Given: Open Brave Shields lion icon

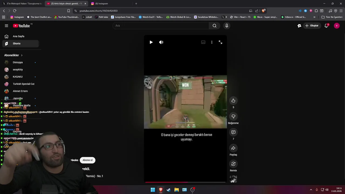Looking at the screenshot, I should click(x=264, y=11).
